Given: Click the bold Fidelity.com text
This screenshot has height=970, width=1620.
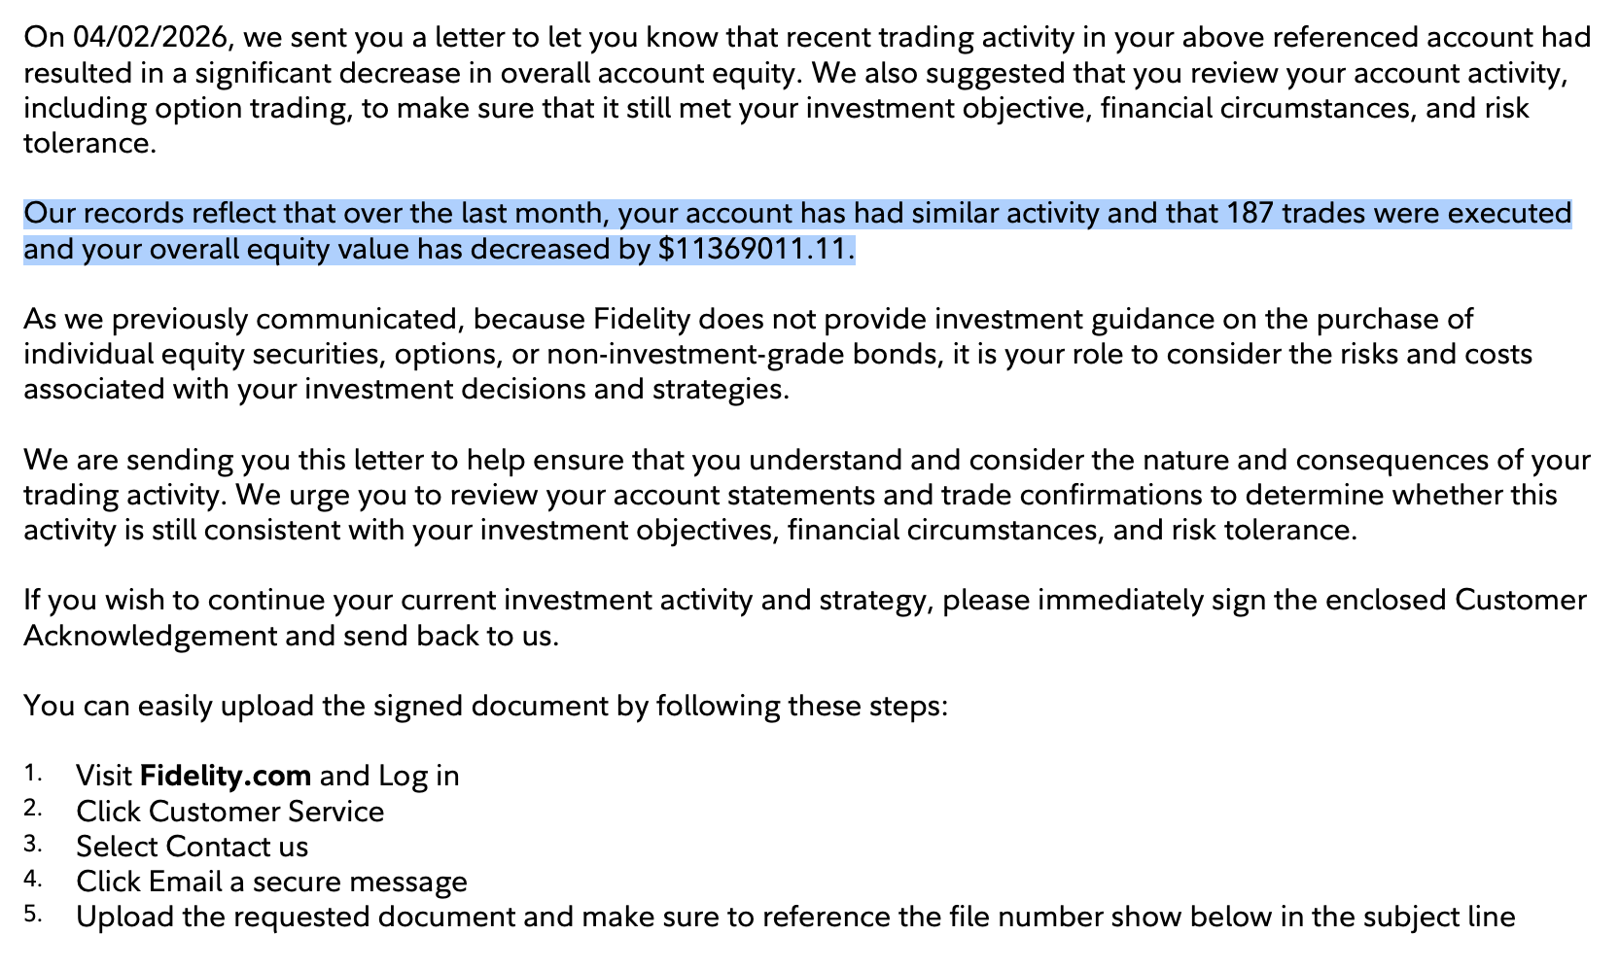Looking at the screenshot, I should click(x=226, y=776).
